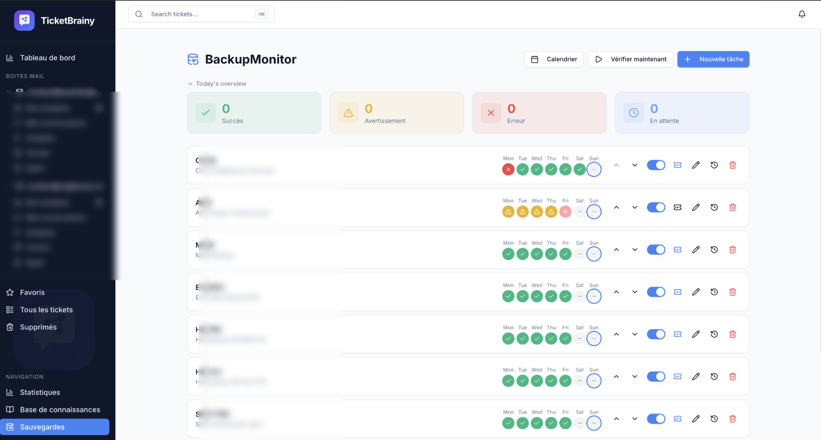Click the notification bell
The height and width of the screenshot is (440, 821).
pyautogui.click(x=802, y=14)
